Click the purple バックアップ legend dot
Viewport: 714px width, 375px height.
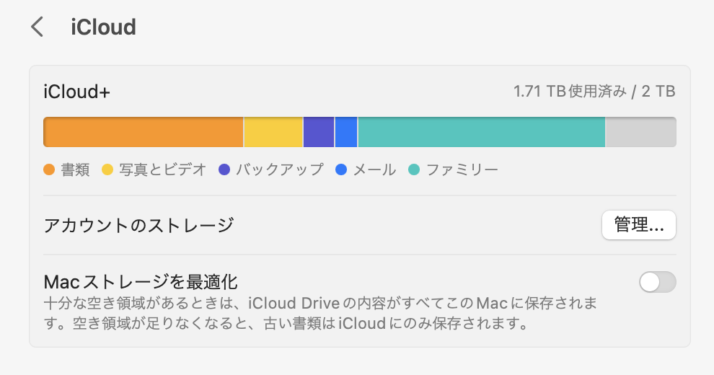224,170
